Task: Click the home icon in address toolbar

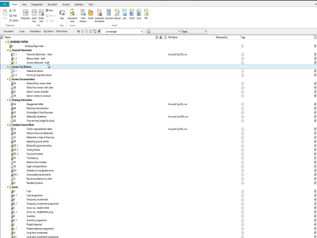Action: (x=99, y=31)
